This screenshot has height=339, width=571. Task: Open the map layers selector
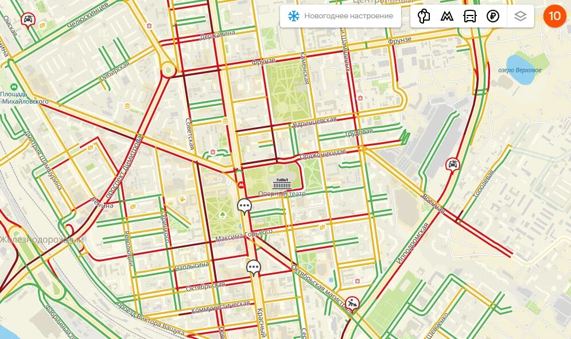(x=520, y=16)
